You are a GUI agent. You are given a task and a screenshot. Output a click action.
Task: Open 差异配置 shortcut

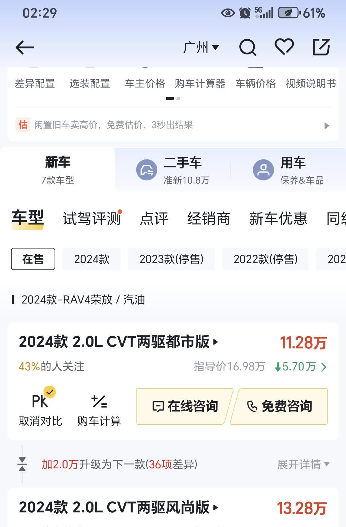tap(35, 83)
